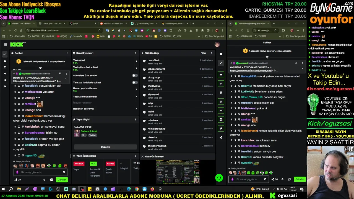This screenshot has width=354, height=199.
Task: Open Chrome from the taskbar
Action: pyautogui.click(x=137, y=189)
